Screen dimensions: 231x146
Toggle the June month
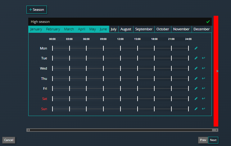click(103, 29)
